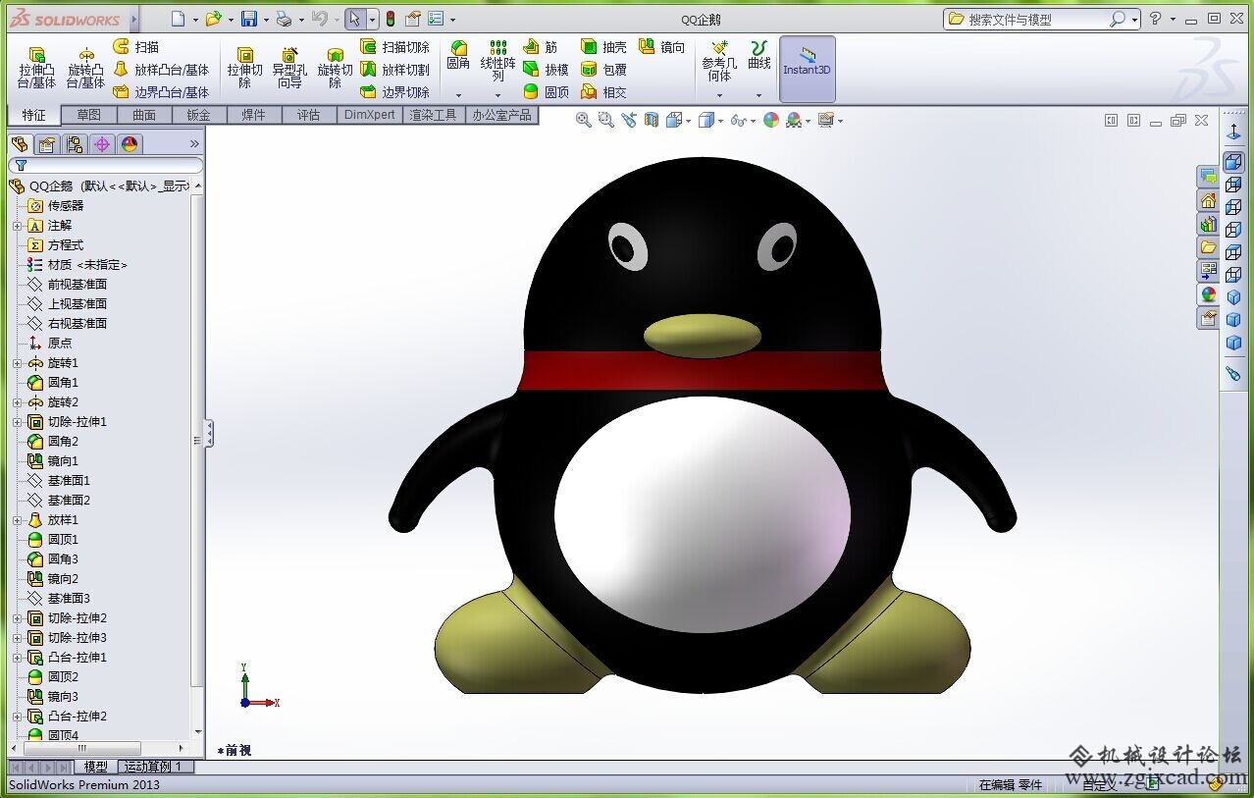The height and width of the screenshot is (798, 1254).
Task: Create a new document with the blank page icon
Action: pos(178,19)
